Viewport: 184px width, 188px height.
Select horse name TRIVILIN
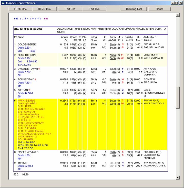(23, 163)
